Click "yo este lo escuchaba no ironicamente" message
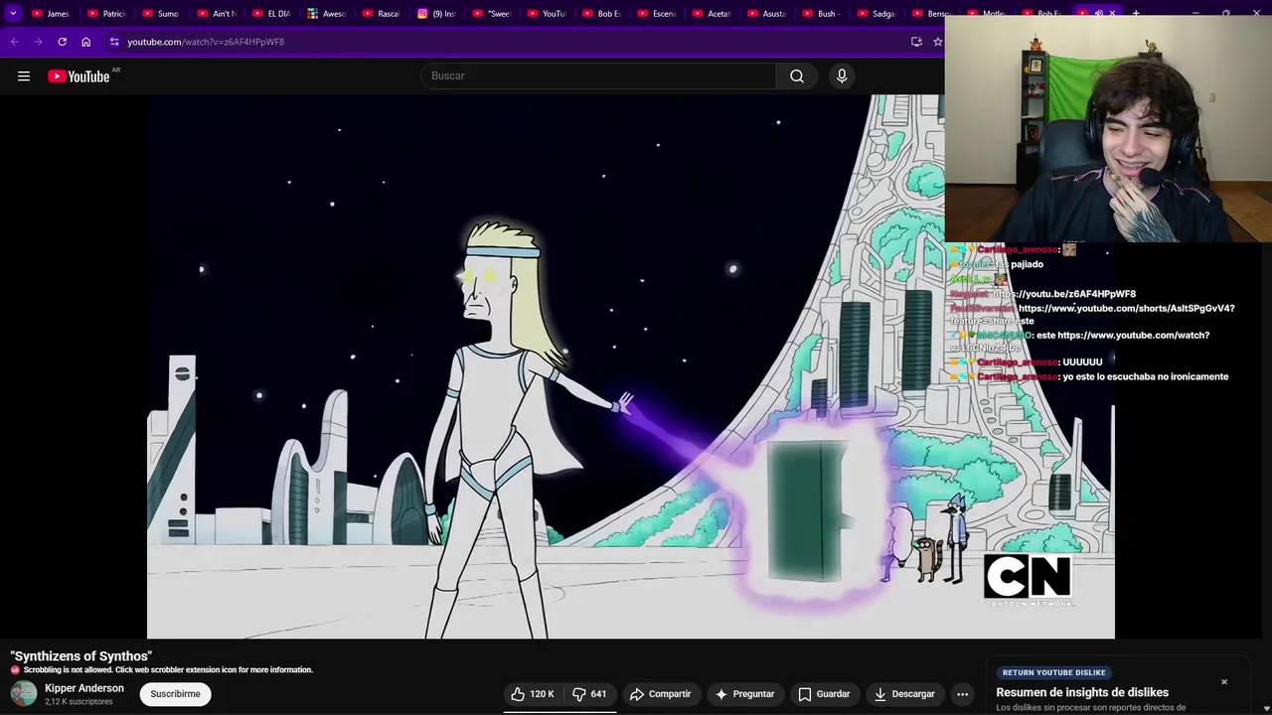This screenshot has width=1272, height=715. point(1146,376)
